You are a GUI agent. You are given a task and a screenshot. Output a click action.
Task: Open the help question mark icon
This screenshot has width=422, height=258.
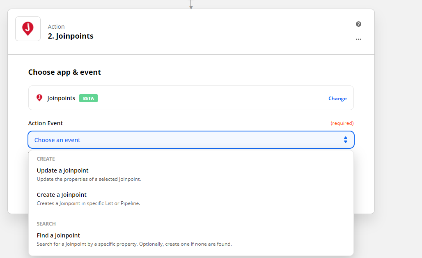pyautogui.click(x=358, y=24)
